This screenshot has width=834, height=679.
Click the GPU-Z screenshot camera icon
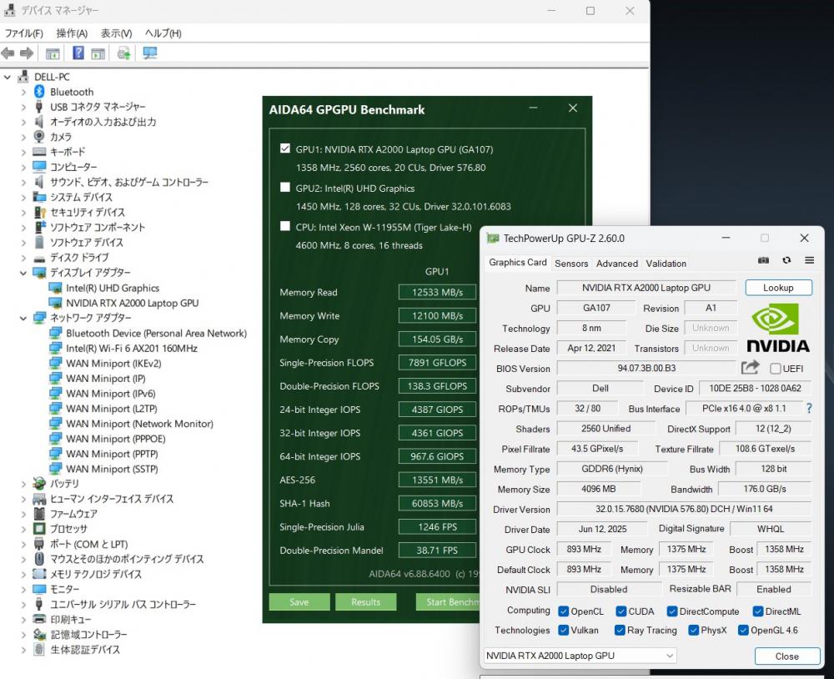click(763, 260)
